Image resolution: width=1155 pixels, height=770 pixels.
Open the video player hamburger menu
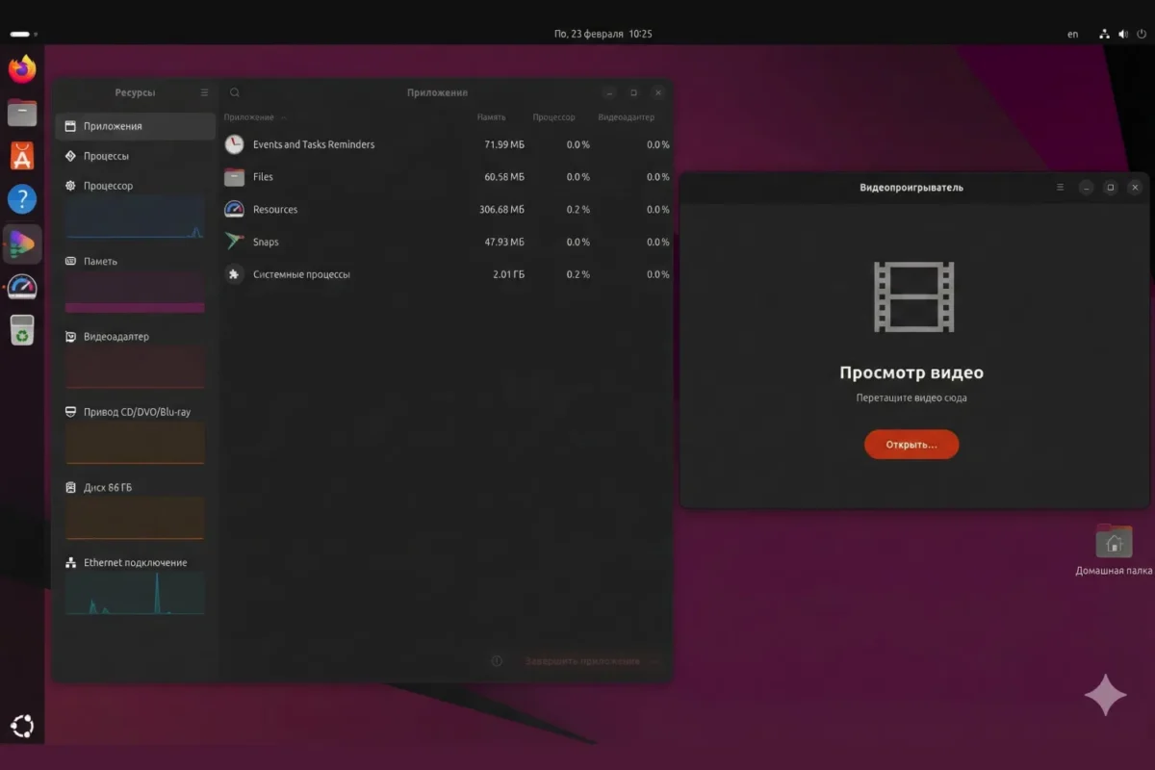[1060, 188]
